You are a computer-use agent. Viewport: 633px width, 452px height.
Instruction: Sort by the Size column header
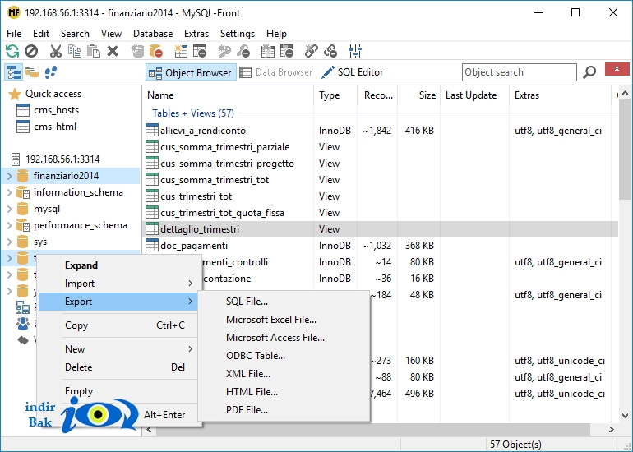click(418, 95)
